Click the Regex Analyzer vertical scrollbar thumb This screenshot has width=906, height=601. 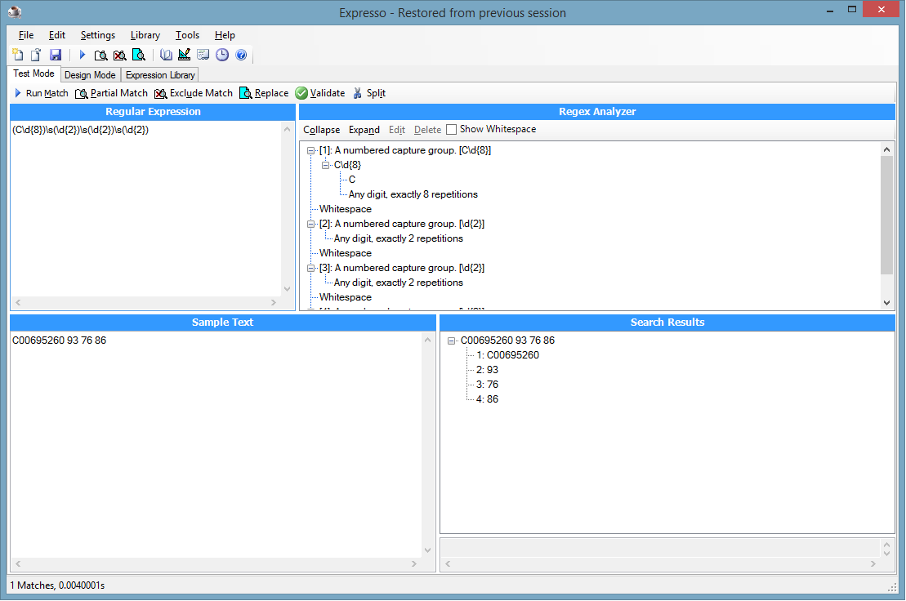coord(886,215)
